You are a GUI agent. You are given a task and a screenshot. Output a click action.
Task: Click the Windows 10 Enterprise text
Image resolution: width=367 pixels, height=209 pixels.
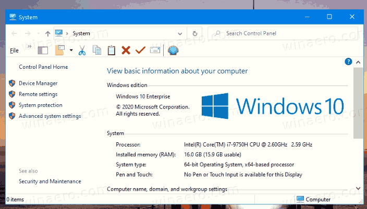click(143, 96)
